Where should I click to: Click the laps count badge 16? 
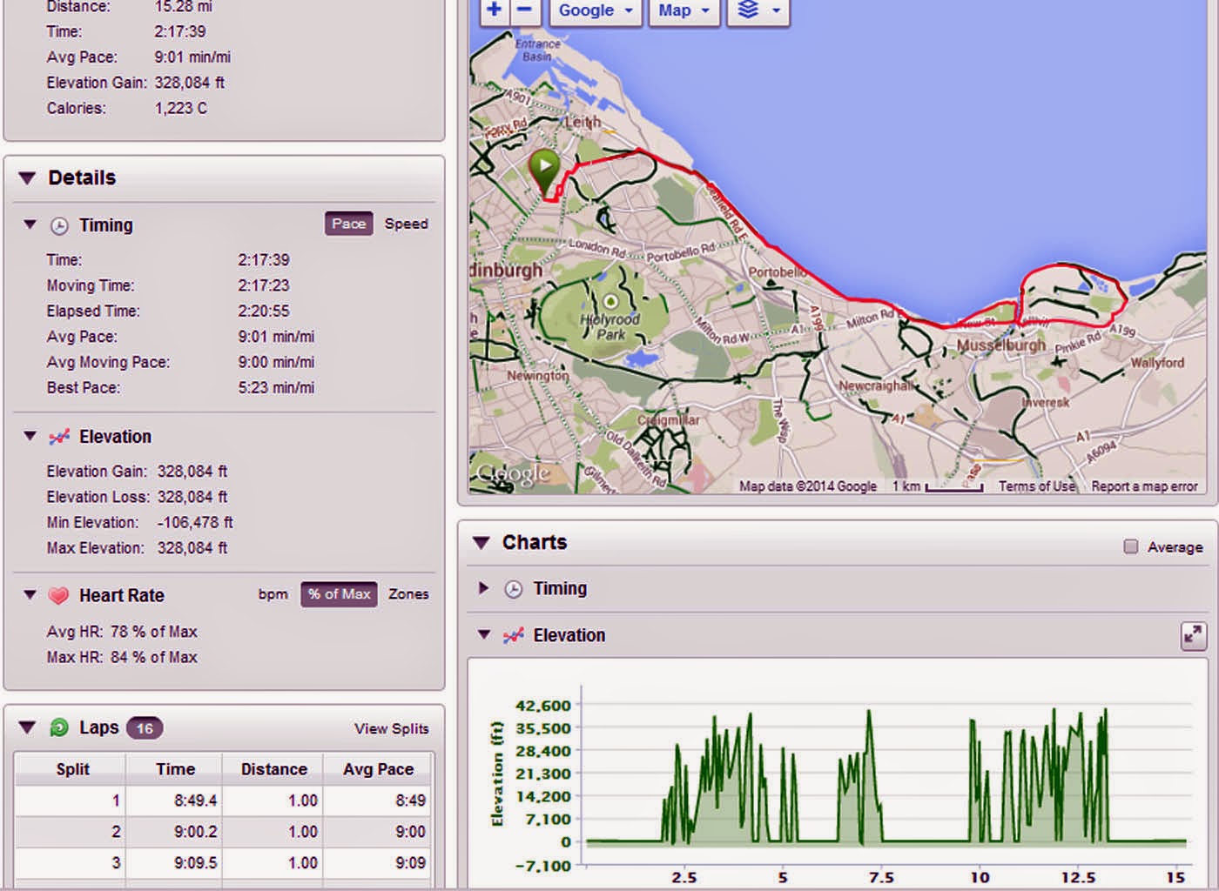[x=145, y=728]
